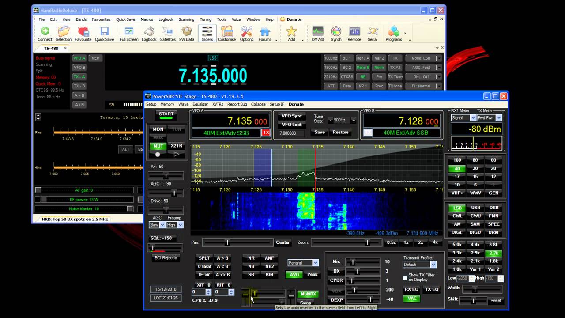Open the Panafall display mode dropdown
The width and height of the screenshot is (565, 318).
click(315, 263)
